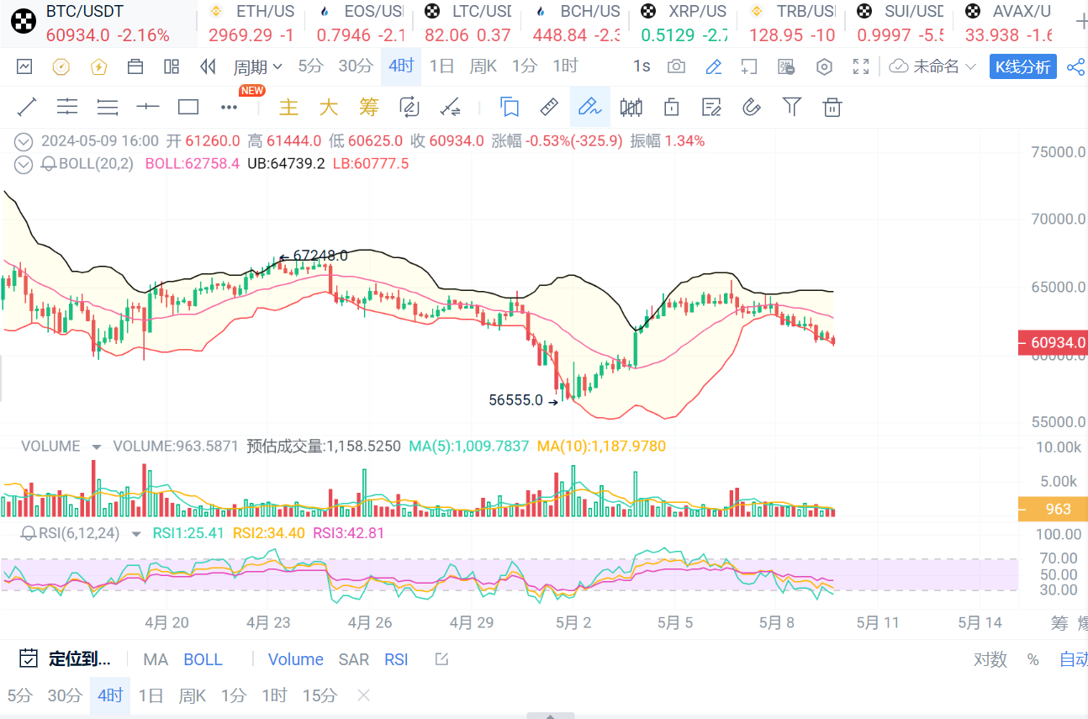This screenshot has width=1088, height=719.
Task: Open the share icon at top right
Action: [x=1075, y=67]
